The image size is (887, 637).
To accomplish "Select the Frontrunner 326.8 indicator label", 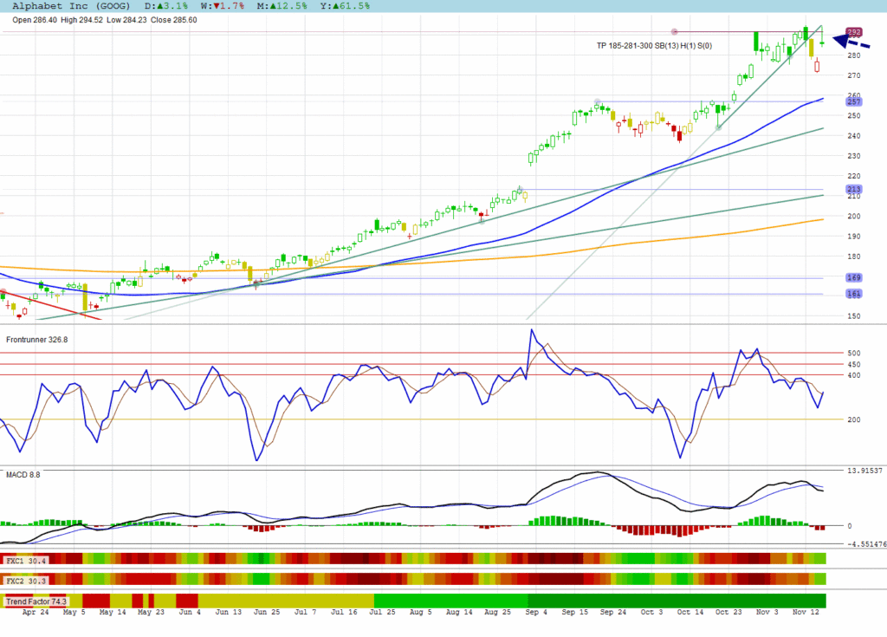I will click(x=37, y=340).
